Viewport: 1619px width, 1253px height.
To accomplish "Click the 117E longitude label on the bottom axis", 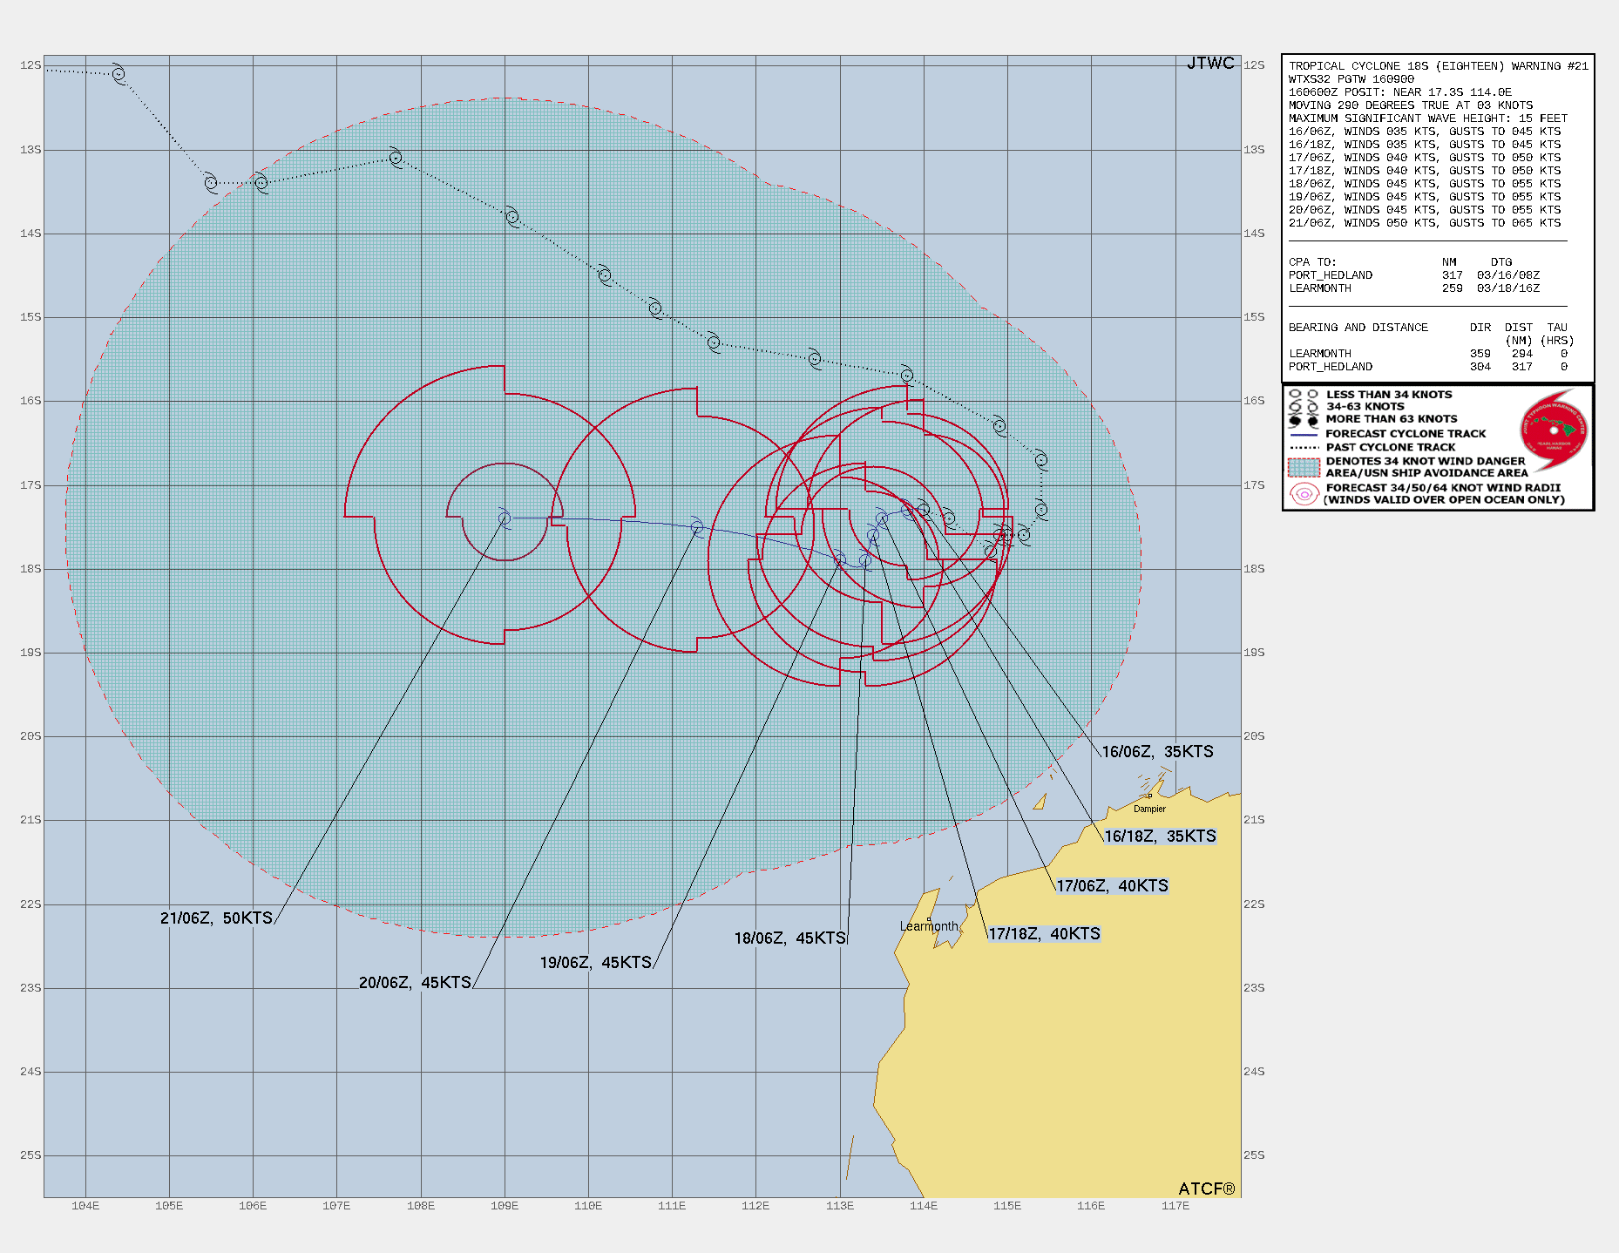I will (1175, 1206).
